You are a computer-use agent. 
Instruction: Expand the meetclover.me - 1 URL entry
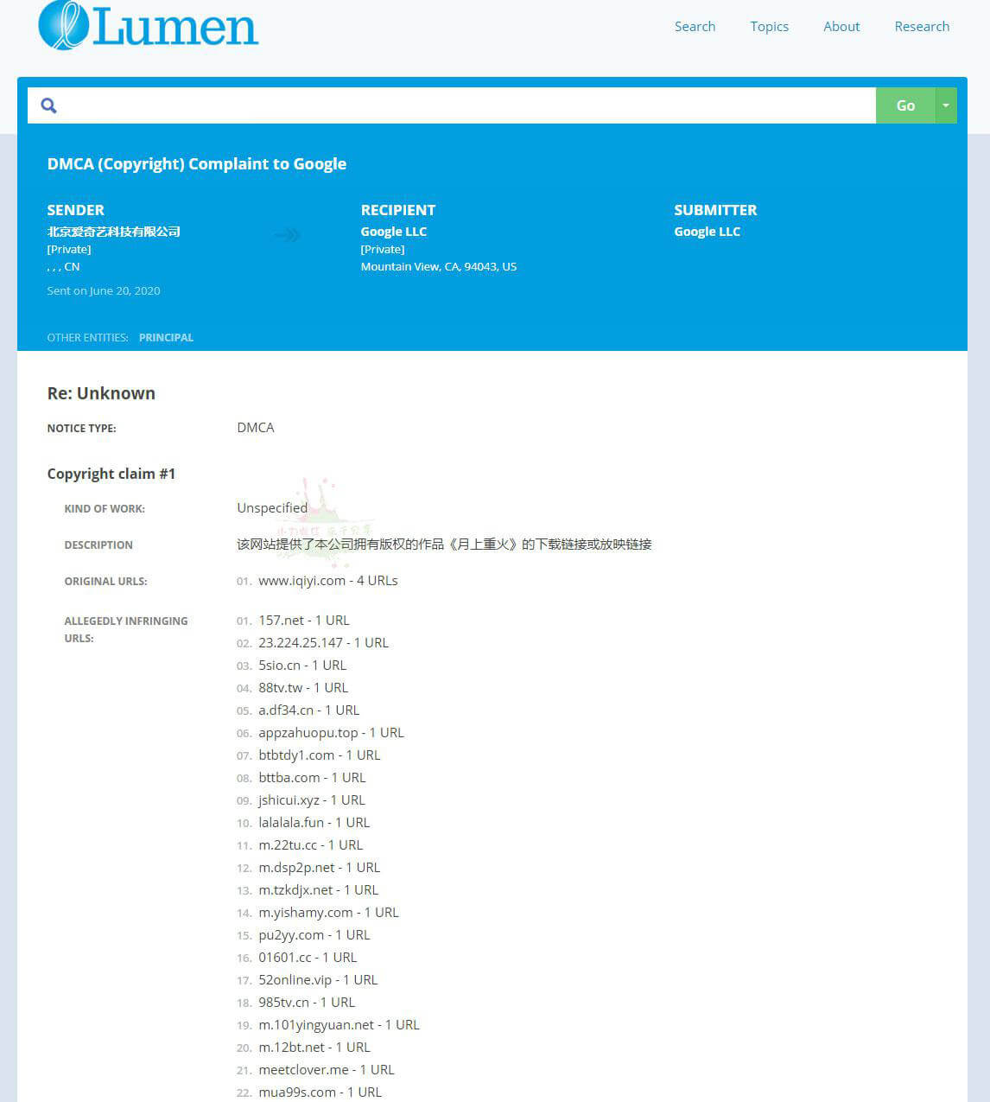(326, 1070)
